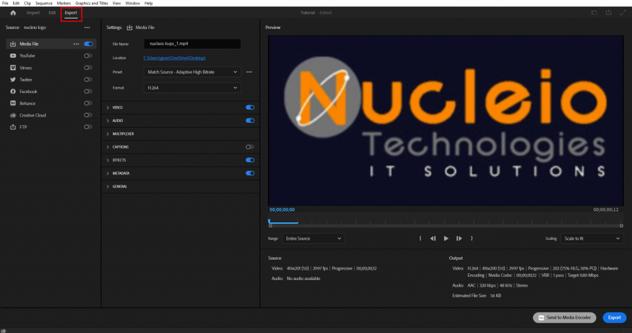Image resolution: width=632 pixels, height=333 pixels.
Task: Open the Markers menu
Action: pyautogui.click(x=64, y=3)
